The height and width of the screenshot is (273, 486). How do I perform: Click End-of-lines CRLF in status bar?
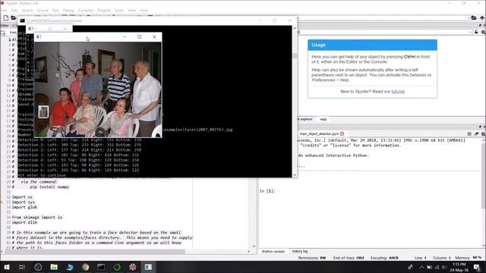tap(349, 258)
